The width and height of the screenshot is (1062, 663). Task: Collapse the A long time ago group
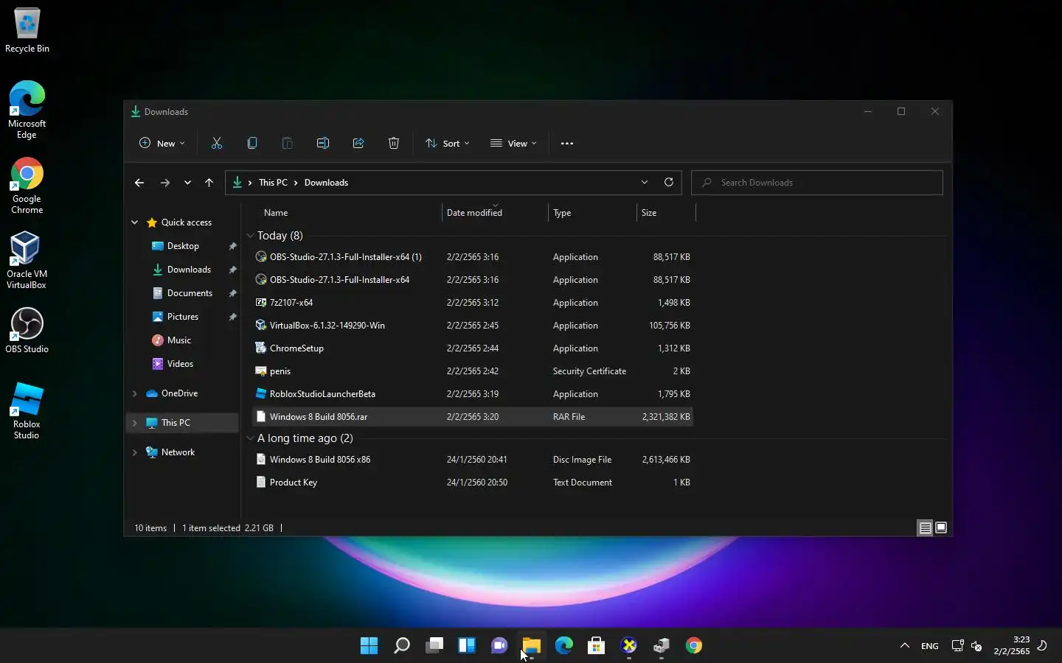[251, 438]
